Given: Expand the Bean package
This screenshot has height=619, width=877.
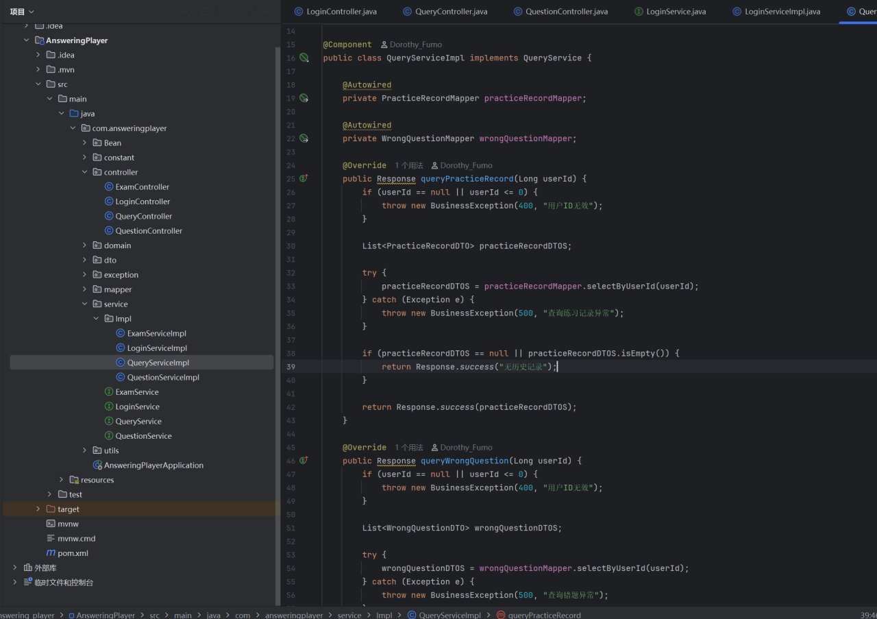Looking at the screenshot, I should [x=85, y=143].
